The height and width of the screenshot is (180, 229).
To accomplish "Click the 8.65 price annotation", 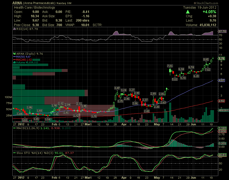I will 206,60.
